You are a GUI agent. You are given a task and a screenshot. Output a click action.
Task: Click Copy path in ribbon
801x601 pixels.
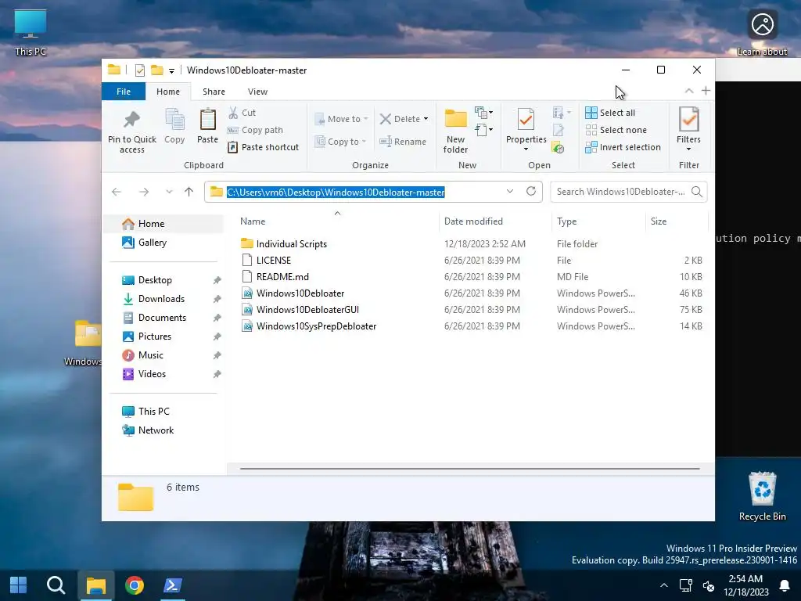(255, 130)
